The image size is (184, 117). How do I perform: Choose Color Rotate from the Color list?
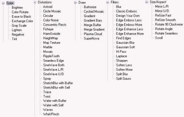click(x=20, y=12)
